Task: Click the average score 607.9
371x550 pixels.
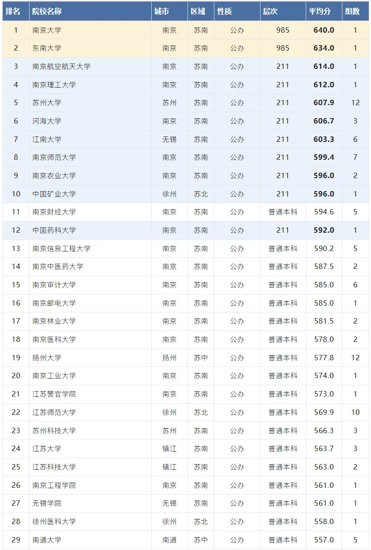Action: click(x=324, y=103)
